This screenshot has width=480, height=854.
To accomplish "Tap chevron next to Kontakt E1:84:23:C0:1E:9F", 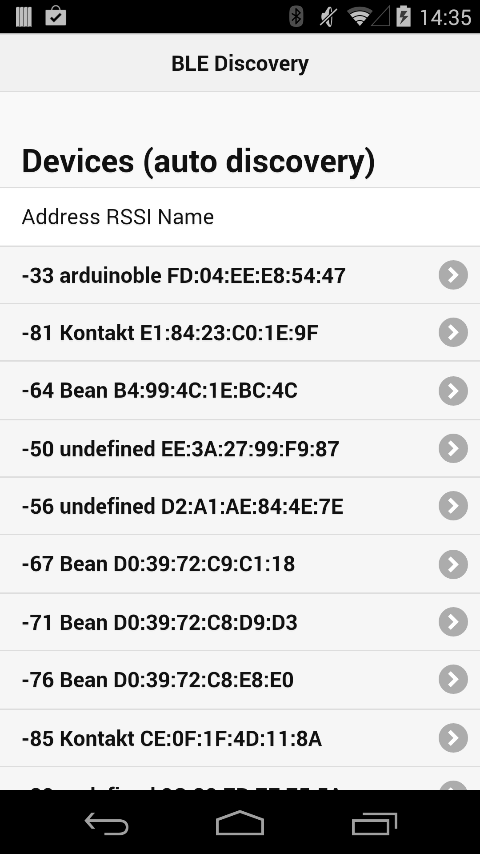I will pos(453,332).
